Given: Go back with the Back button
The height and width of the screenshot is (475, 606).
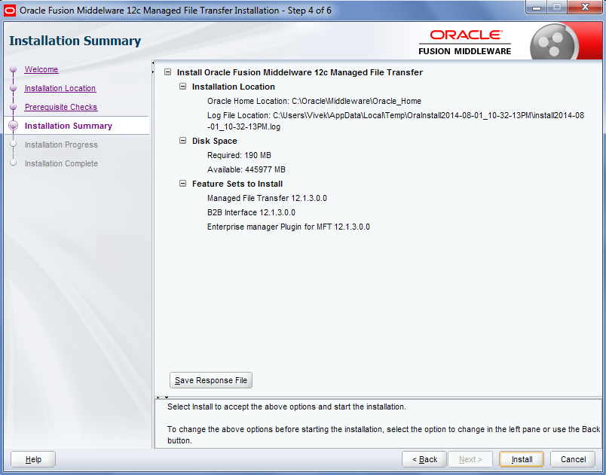Looking at the screenshot, I should pyautogui.click(x=424, y=459).
